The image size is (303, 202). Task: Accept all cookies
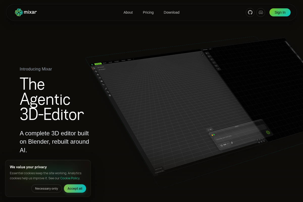[x=75, y=188]
